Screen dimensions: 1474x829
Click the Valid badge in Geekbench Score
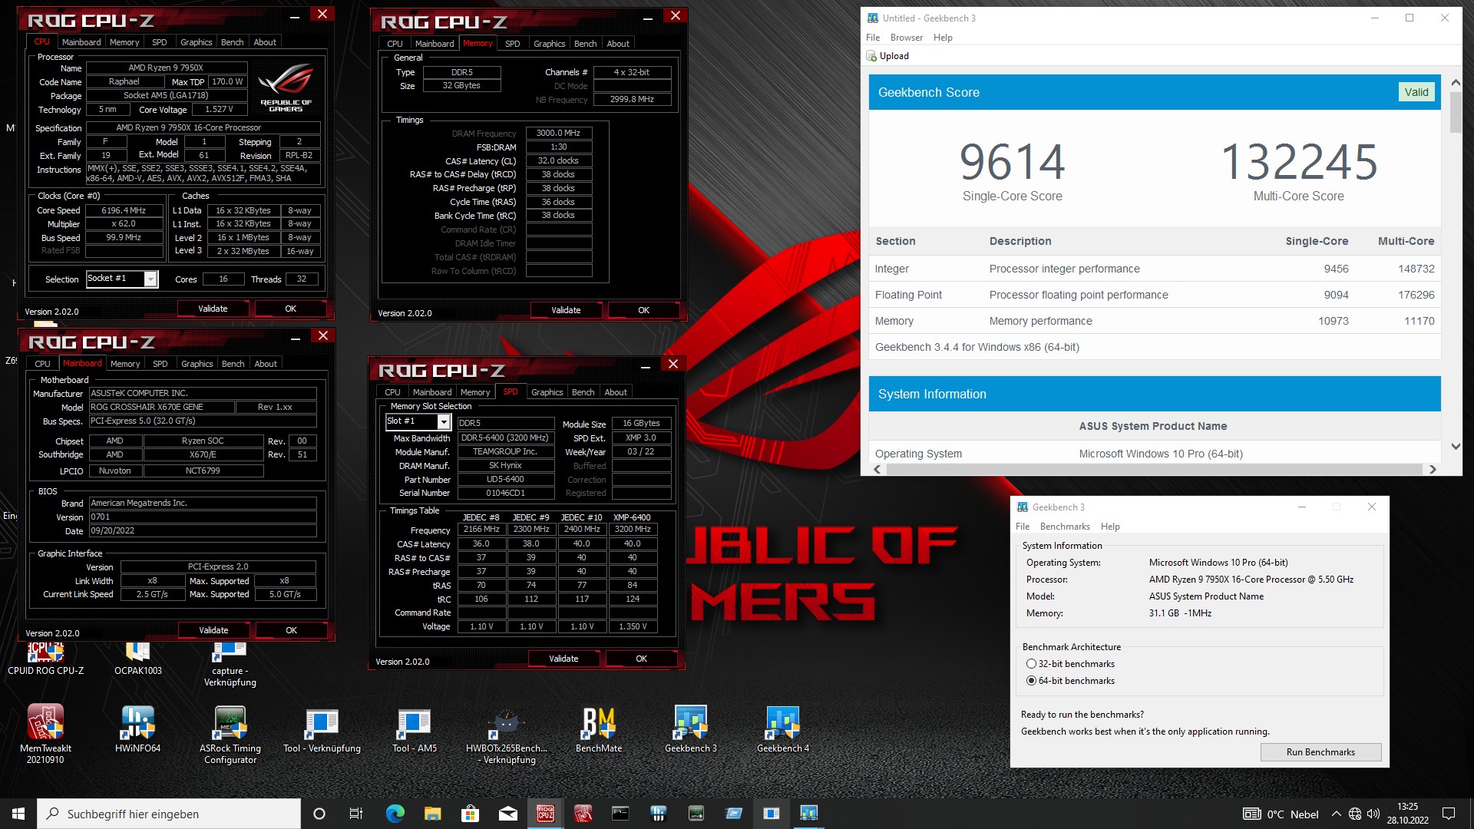tap(1416, 92)
